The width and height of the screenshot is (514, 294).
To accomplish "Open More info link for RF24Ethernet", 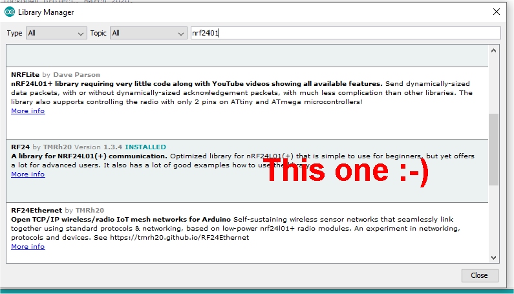I will [28, 247].
